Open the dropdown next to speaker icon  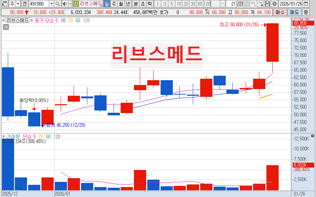tap(70, 4)
